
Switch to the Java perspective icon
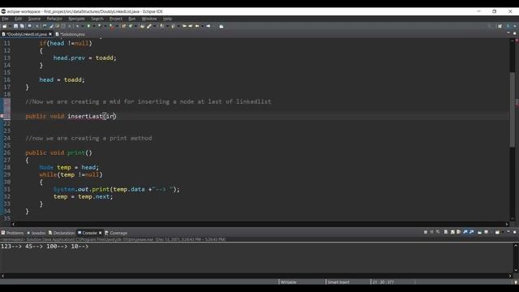508,26
